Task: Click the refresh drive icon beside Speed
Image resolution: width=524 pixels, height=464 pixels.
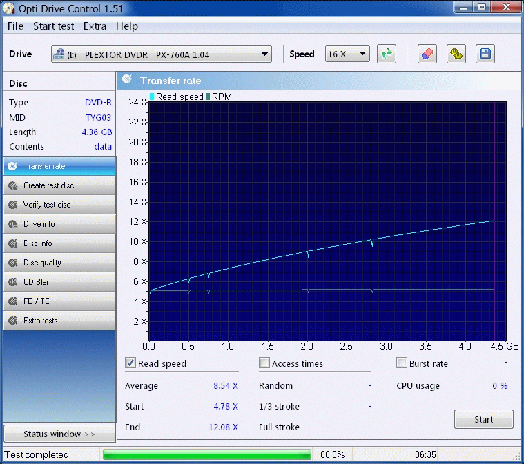Action: 387,54
